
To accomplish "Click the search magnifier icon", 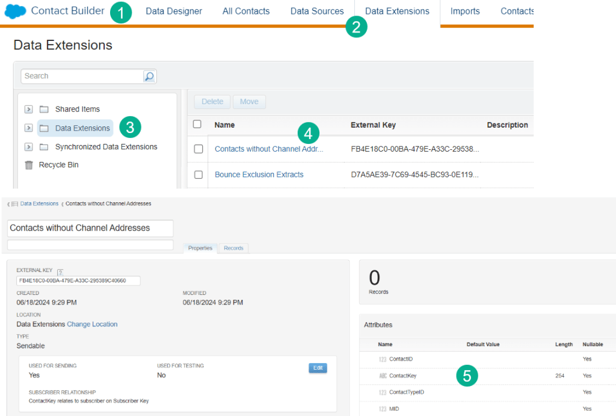I will pyautogui.click(x=149, y=76).
